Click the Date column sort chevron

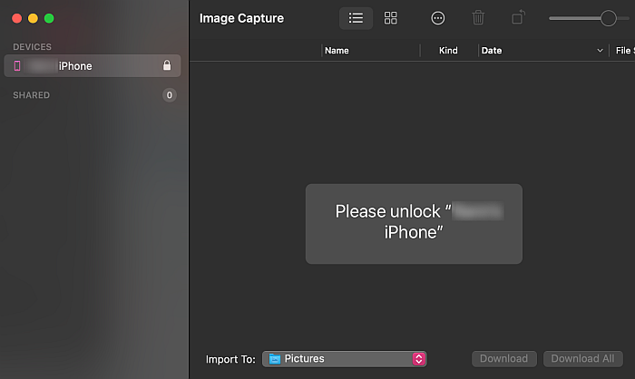tap(601, 51)
